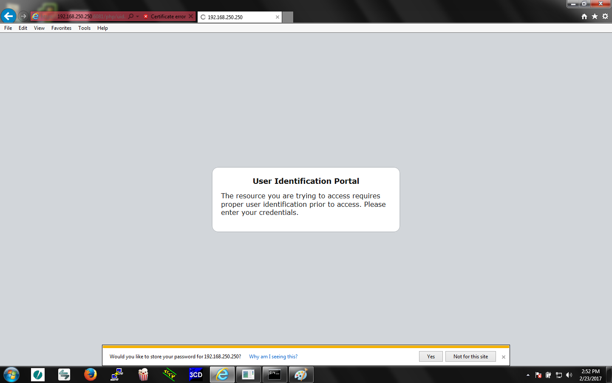Launch Firefox from the taskbar

coord(90,374)
